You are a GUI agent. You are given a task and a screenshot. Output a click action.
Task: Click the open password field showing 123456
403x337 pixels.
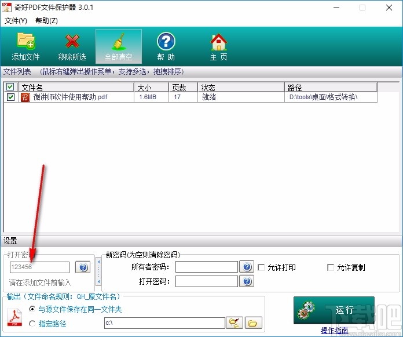click(39, 267)
